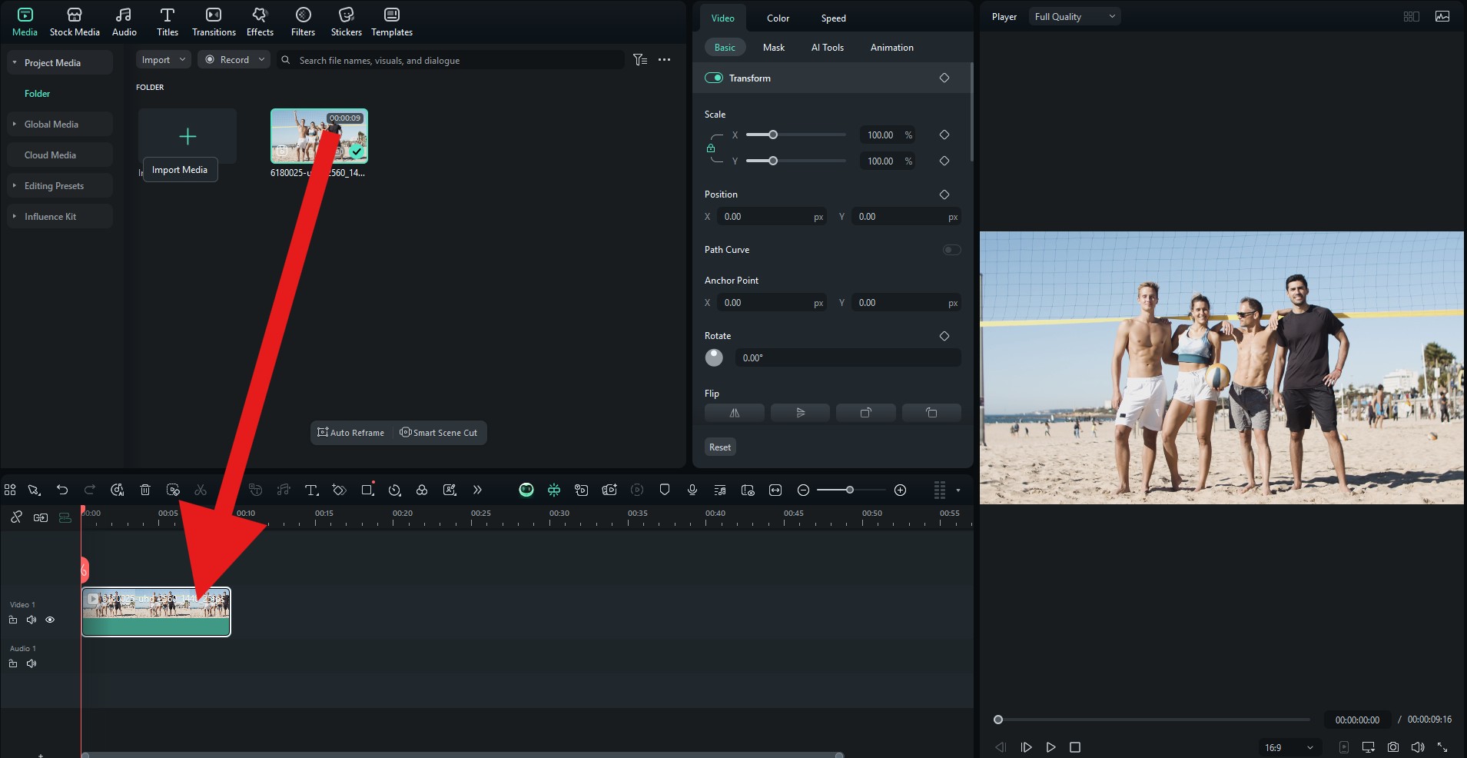
Task: Open the Stickers panel
Action: [346, 22]
